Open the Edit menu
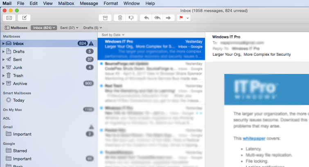Viewport: 309px width, 167px height. (x=34, y=3)
